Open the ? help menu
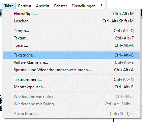Image resolution: width=143 pixels, height=122 pixels. click(101, 6)
